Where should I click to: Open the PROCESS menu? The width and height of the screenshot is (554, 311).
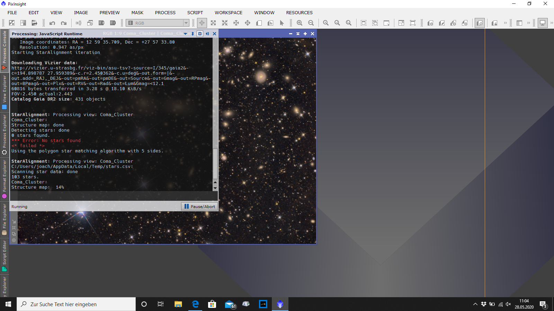coord(165,12)
